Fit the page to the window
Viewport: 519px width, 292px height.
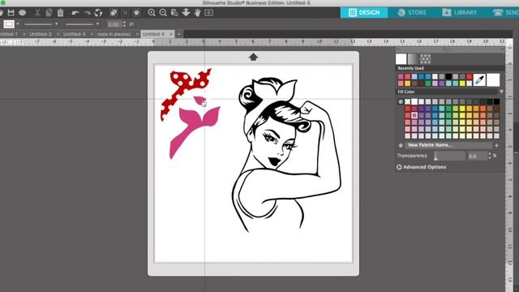click(x=209, y=13)
